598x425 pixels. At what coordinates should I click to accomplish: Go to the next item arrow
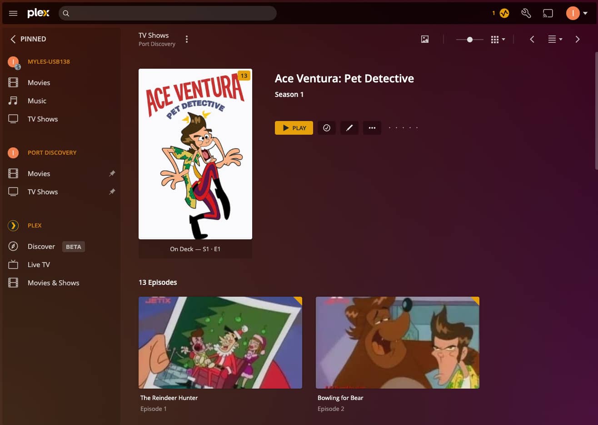[578, 39]
